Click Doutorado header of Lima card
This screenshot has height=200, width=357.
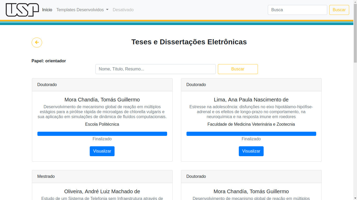click(x=251, y=85)
